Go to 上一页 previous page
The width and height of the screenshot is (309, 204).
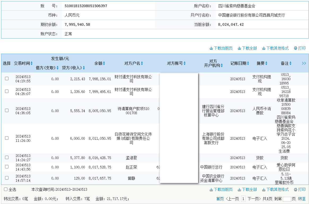(x=233, y=199)
